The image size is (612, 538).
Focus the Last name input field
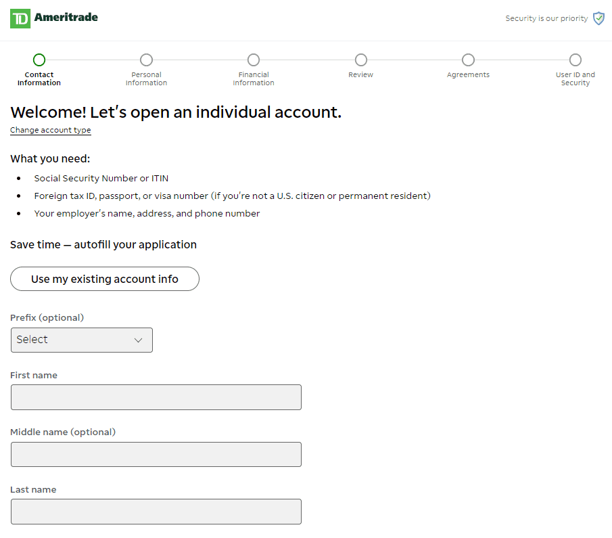pos(156,512)
